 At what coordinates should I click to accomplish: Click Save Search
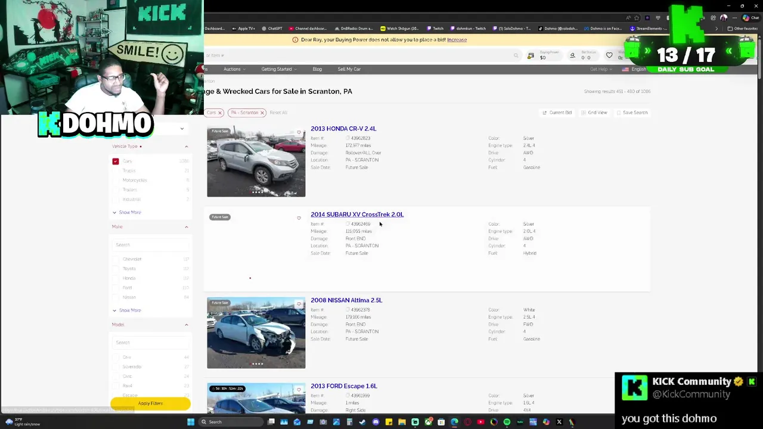(x=632, y=113)
